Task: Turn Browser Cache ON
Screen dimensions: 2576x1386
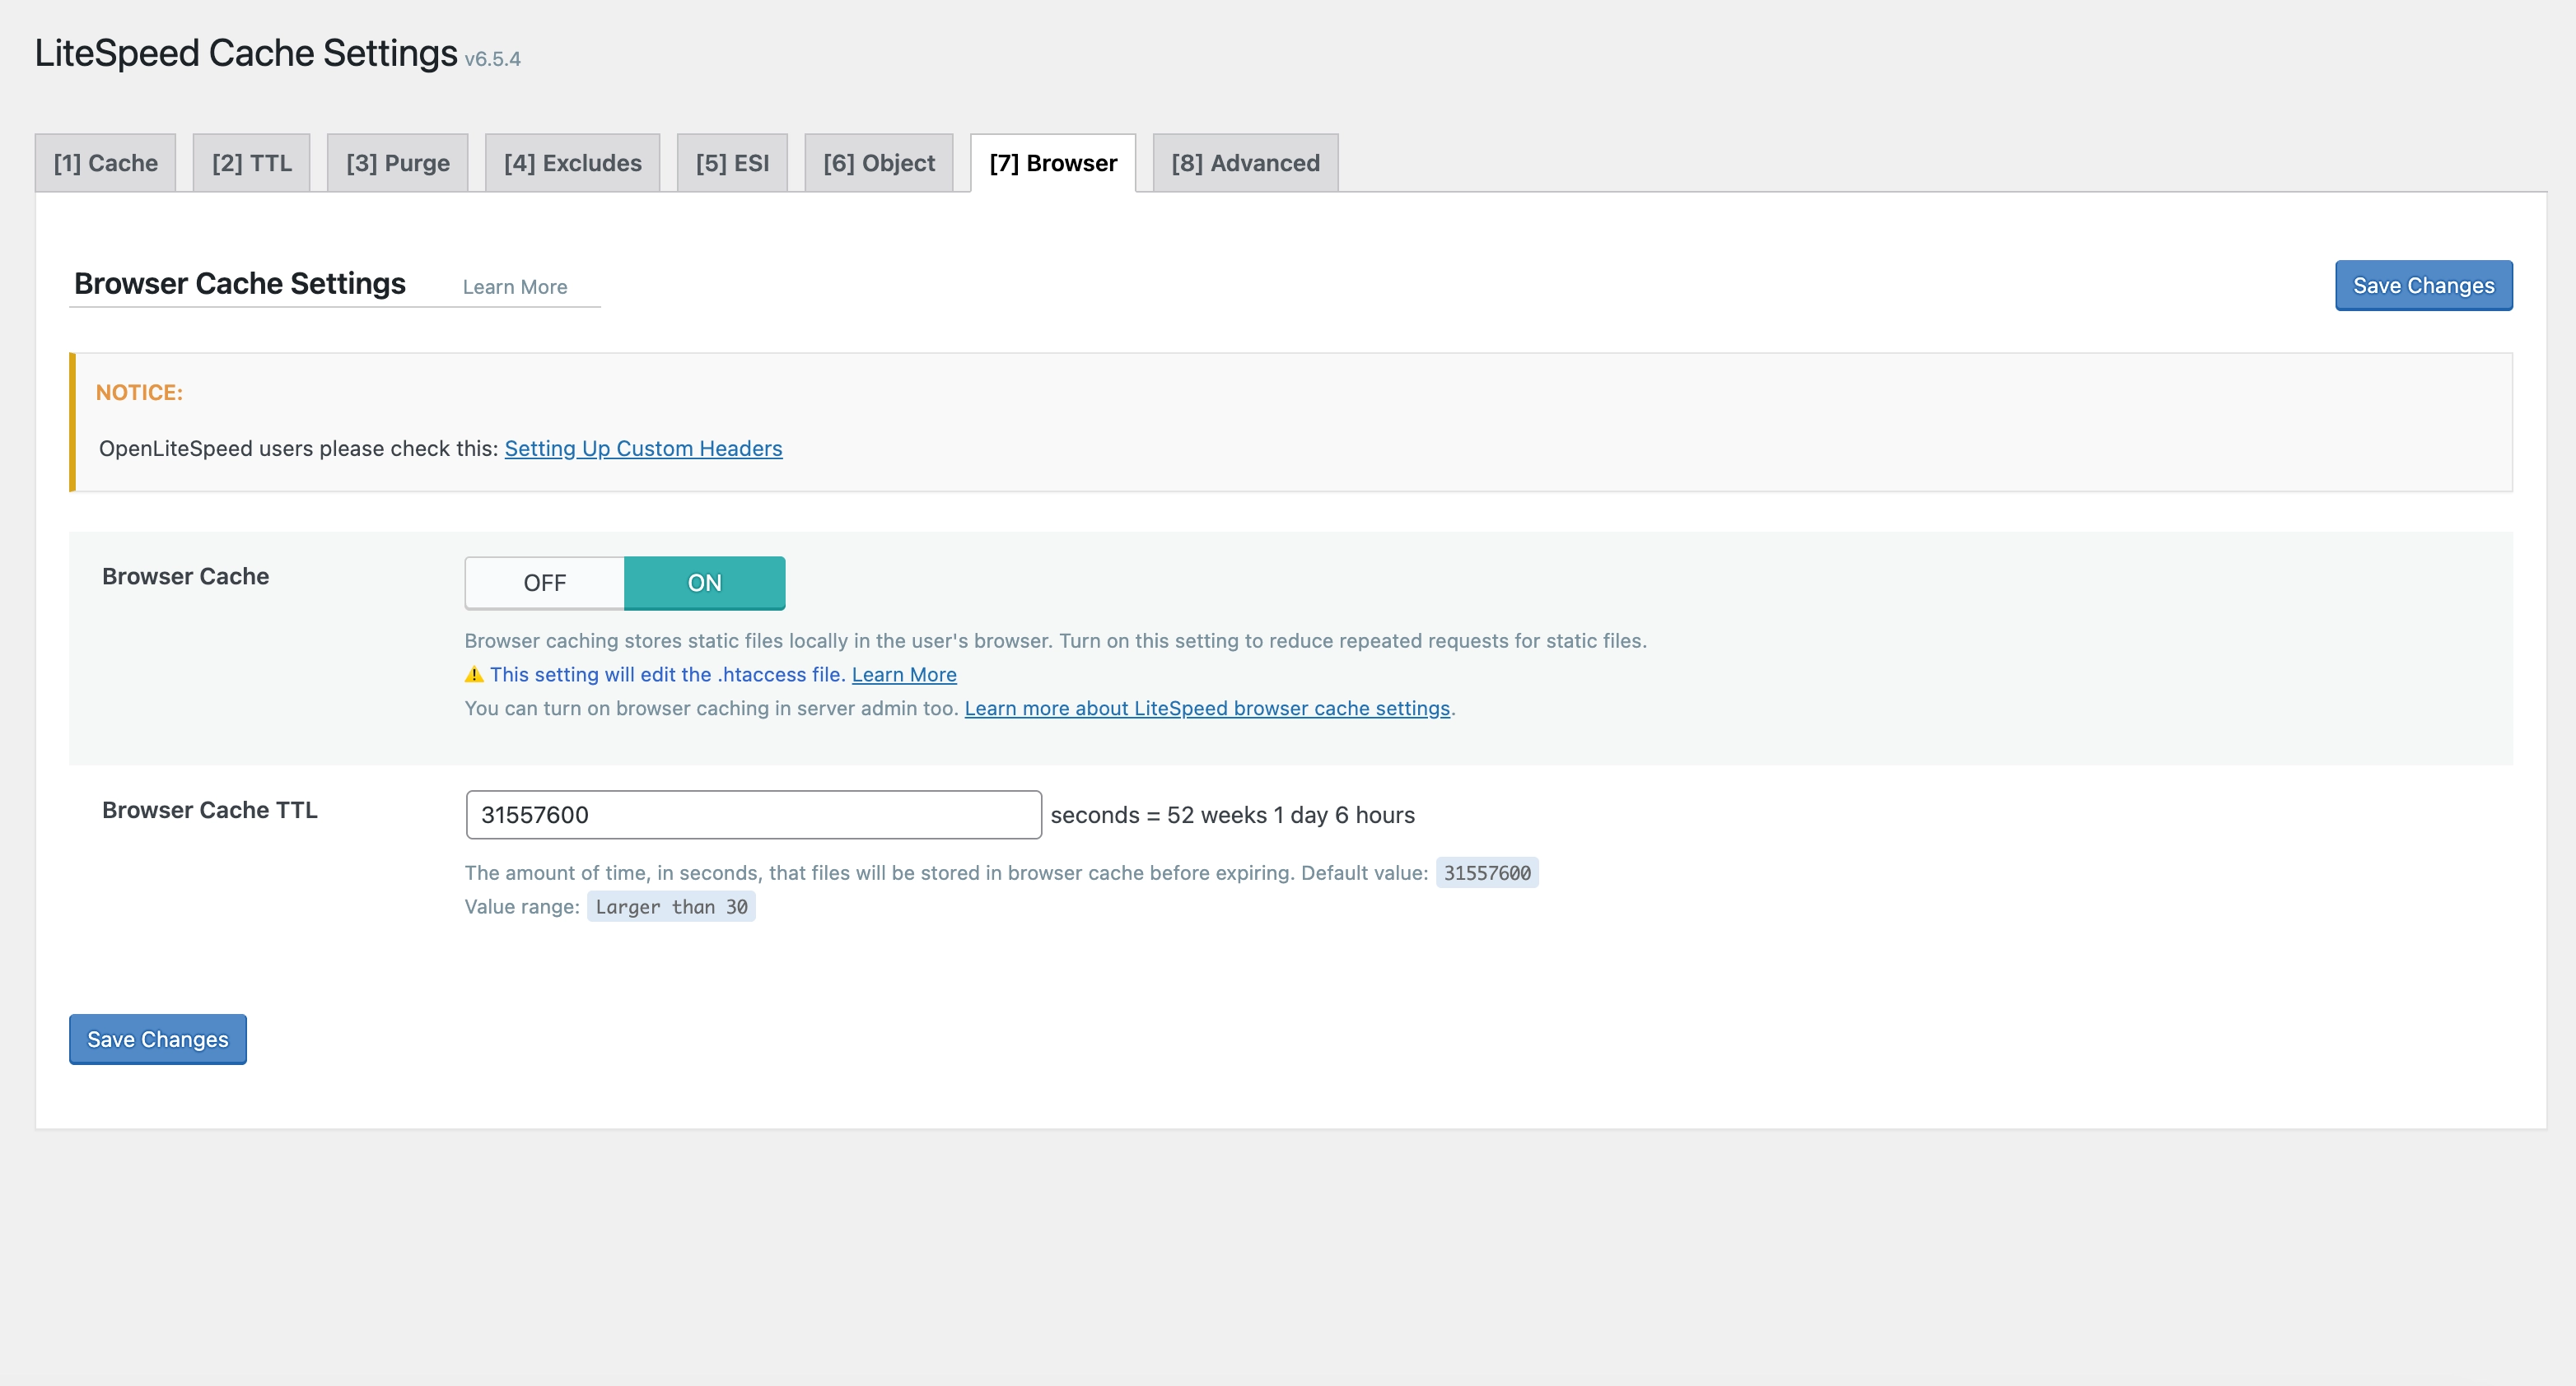Action: pos(705,583)
